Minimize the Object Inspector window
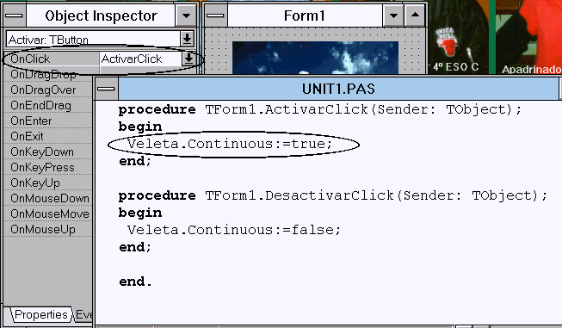This screenshot has width=562, height=328. click(186, 15)
